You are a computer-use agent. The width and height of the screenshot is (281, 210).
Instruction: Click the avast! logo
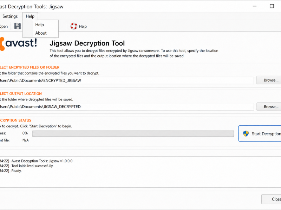pos(19,43)
